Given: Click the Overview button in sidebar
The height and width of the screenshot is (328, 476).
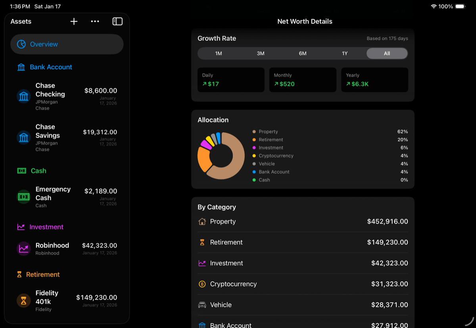Looking at the screenshot, I should pyautogui.click(x=67, y=44).
